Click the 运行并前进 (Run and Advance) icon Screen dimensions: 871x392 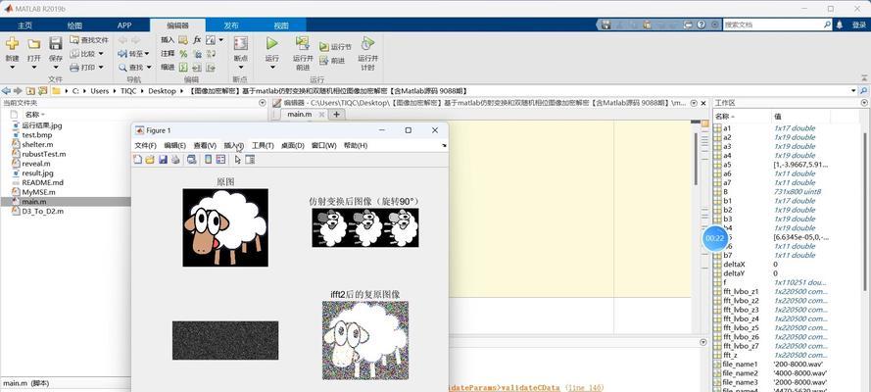click(302, 43)
